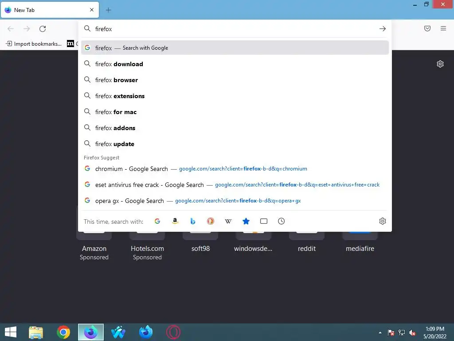Open 'chromium - Google Search' history entry
This screenshot has width=454, height=341.
coord(235,169)
